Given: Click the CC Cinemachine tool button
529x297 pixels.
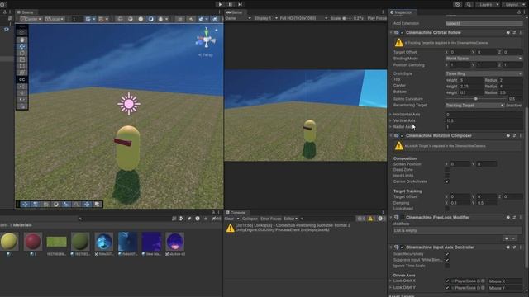Looking at the screenshot, I should point(22,80).
